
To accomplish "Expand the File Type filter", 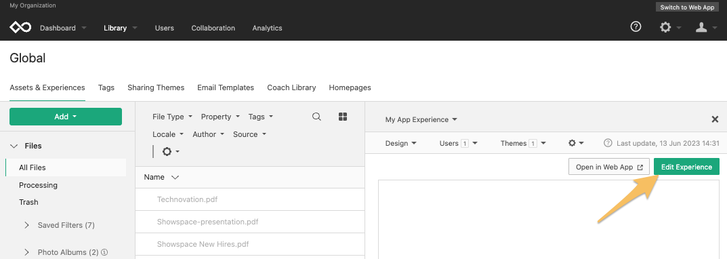I will click(173, 117).
